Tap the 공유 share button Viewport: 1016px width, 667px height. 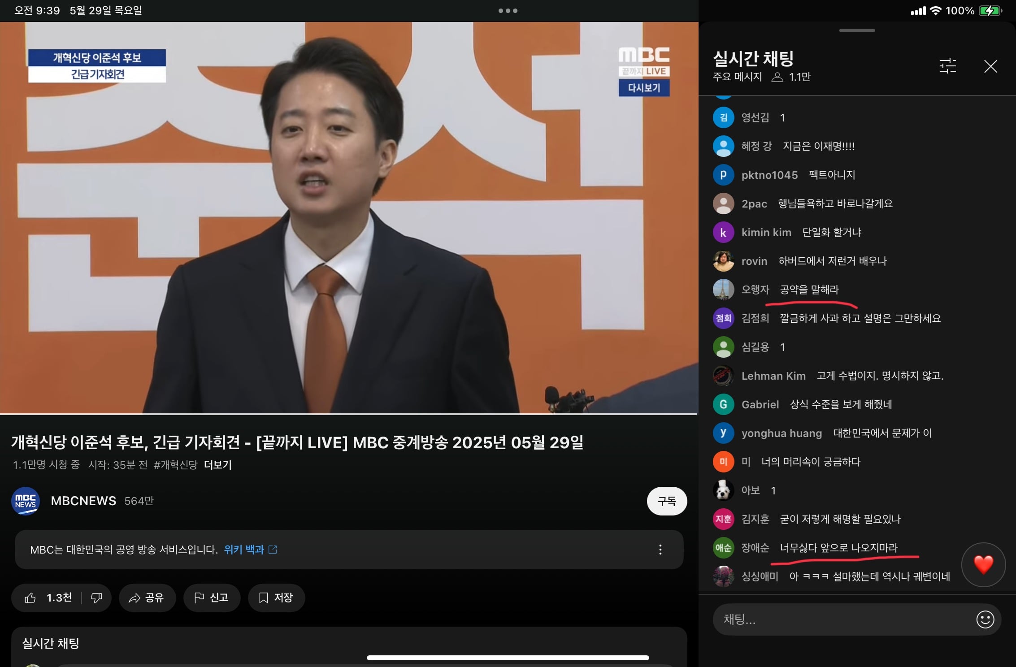(147, 598)
